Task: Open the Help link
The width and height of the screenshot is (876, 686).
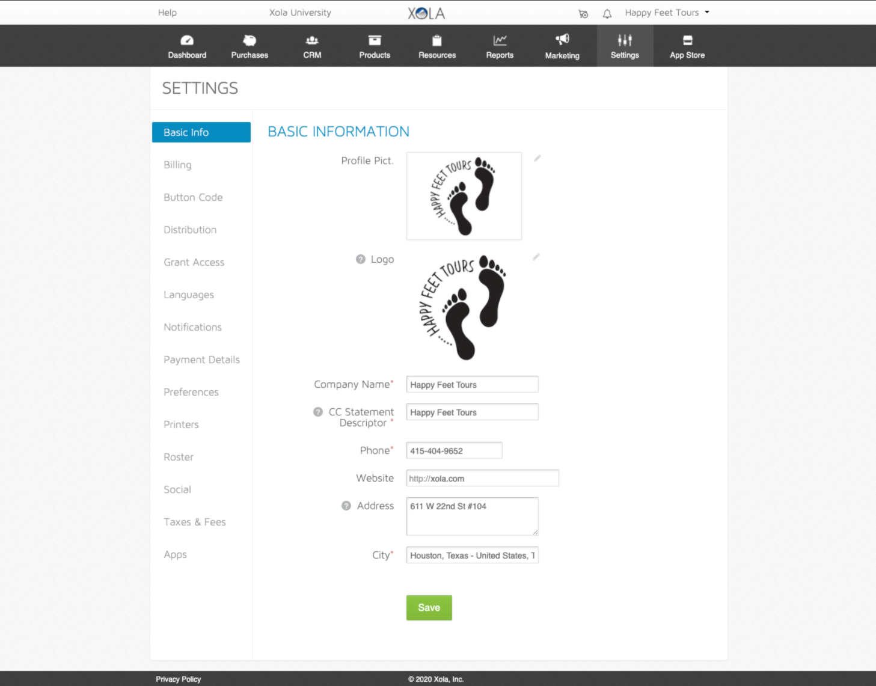Action: [167, 13]
